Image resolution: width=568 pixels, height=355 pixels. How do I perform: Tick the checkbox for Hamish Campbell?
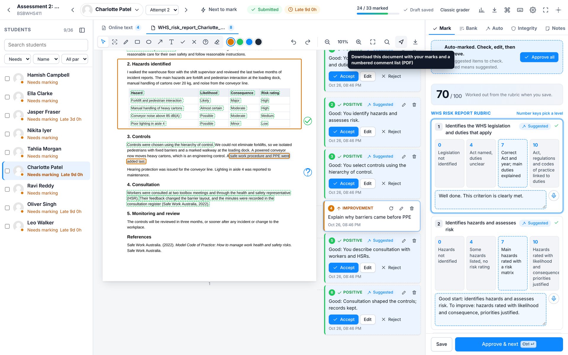point(7,79)
